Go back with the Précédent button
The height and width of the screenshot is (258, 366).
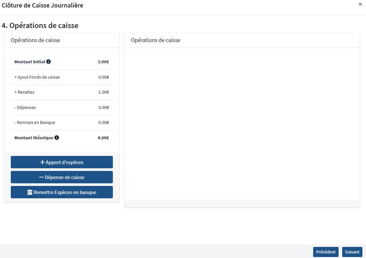pos(326,252)
